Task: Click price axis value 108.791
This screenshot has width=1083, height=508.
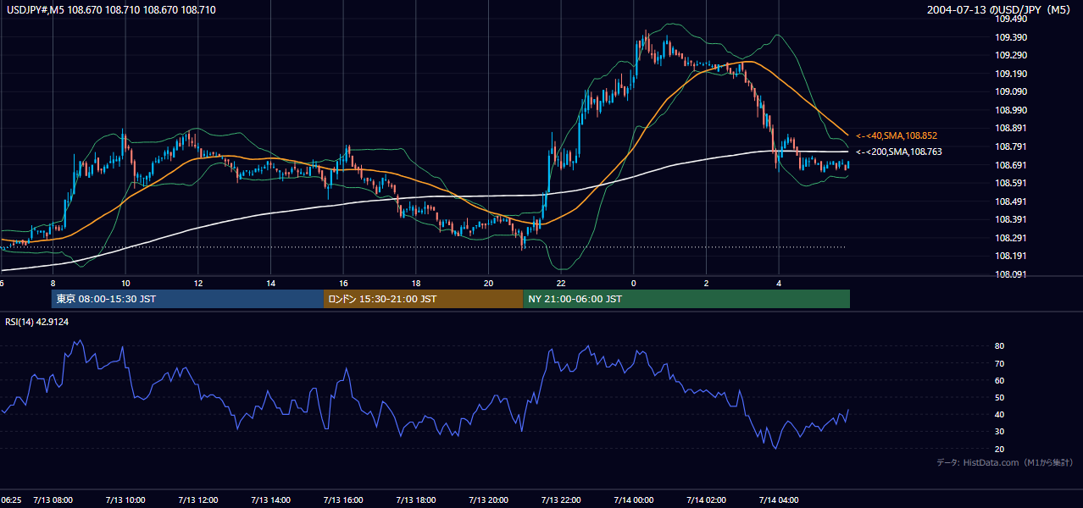Action: pos(1010,146)
